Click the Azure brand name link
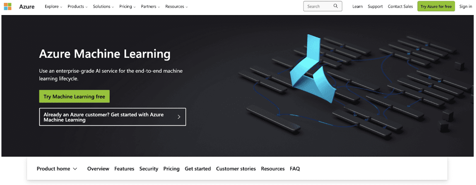The width and height of the screenshot is (476, 185). pyautogui.click(x=27, y=7)
